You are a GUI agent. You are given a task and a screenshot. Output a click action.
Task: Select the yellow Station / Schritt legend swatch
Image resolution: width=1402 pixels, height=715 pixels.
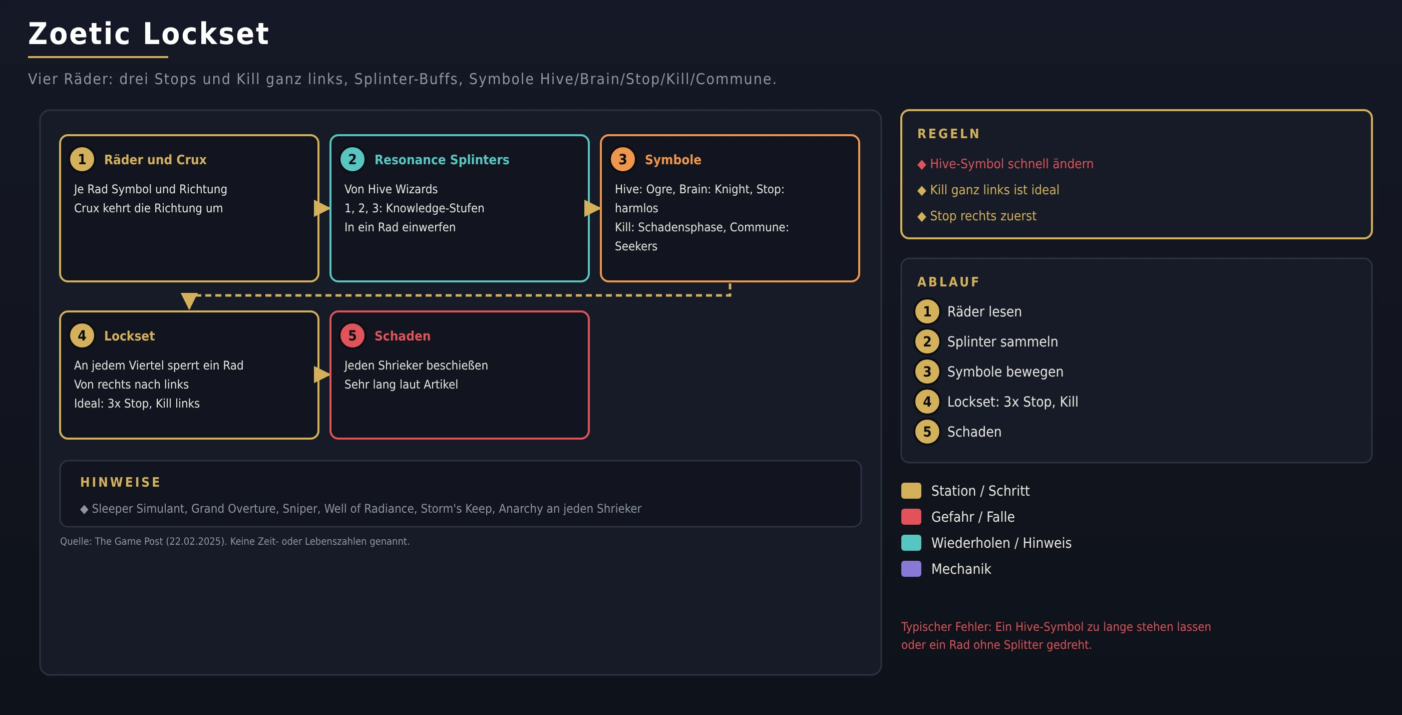[x=911, y=491]
